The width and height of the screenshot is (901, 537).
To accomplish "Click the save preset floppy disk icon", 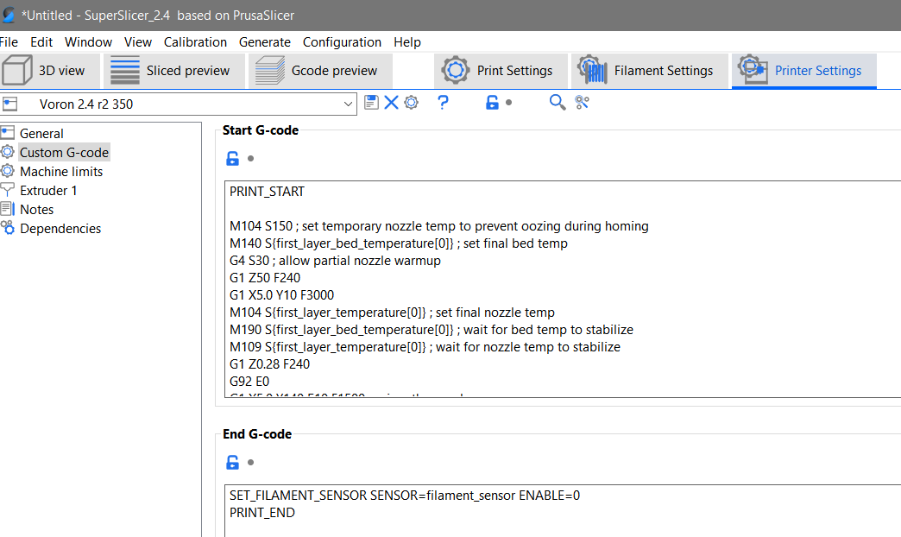I will click(371, 103).
